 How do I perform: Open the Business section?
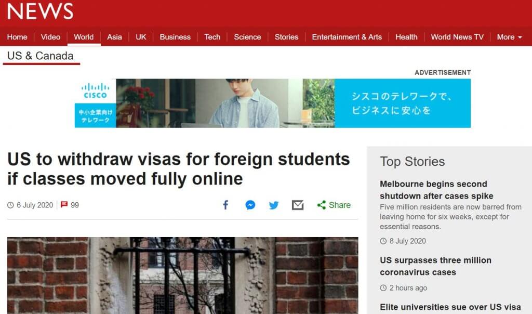(x=175, y=37)
